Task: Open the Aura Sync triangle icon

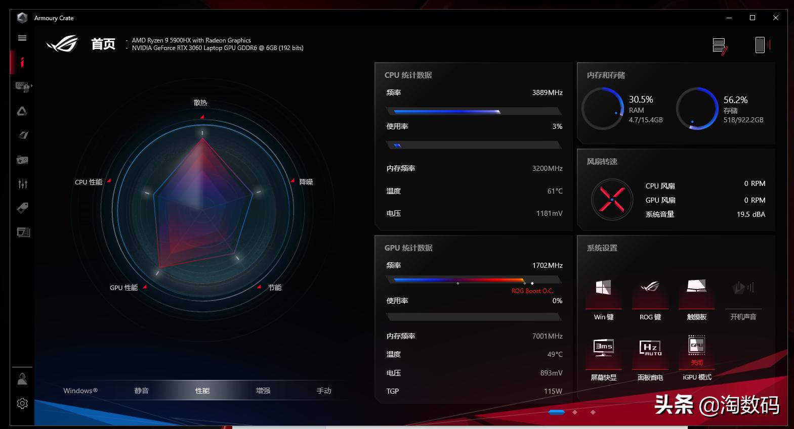Action: [x=22, y=111]
